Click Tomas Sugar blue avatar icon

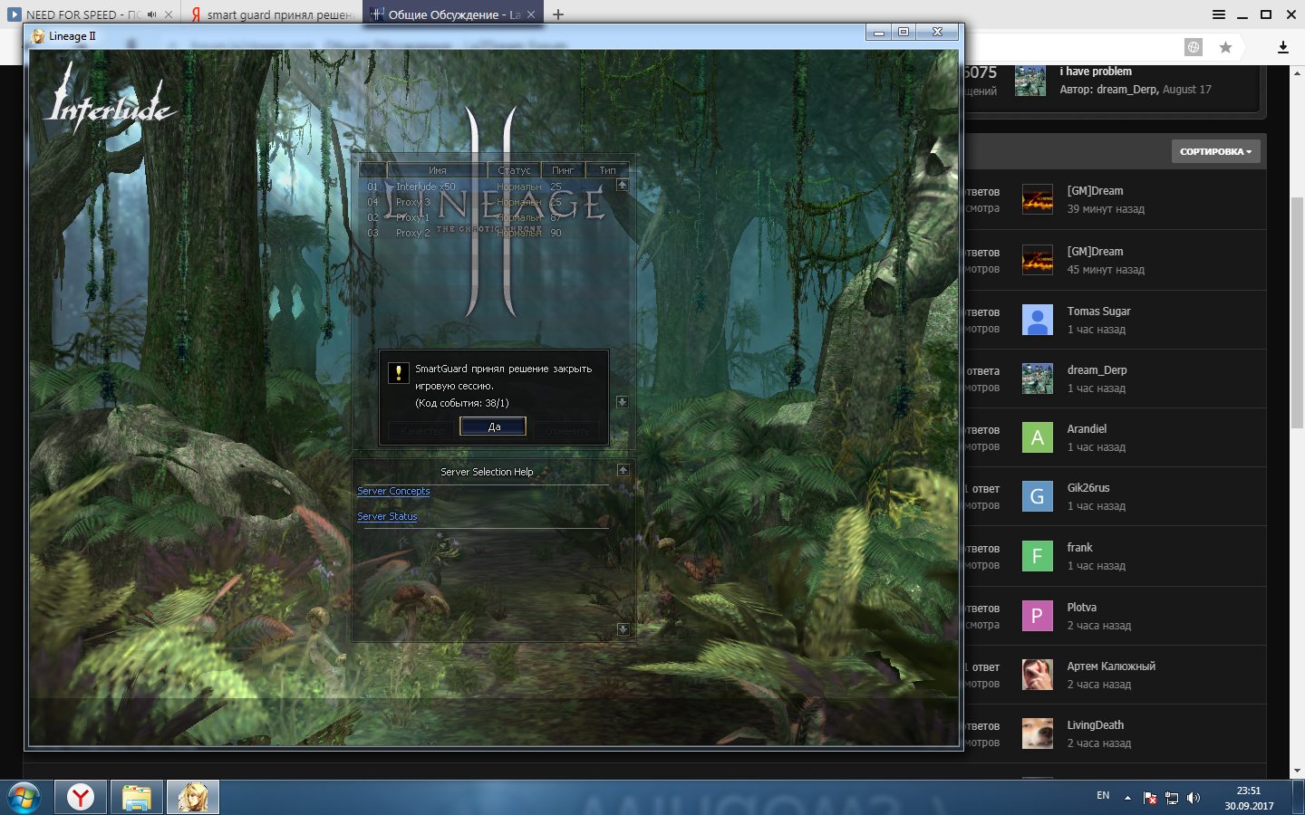click(1038, 320)
